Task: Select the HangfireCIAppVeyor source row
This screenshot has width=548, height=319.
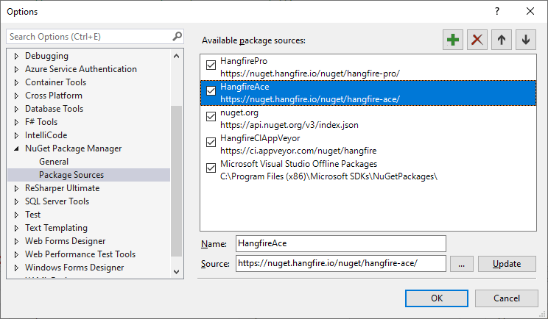Action: point(368,145)
